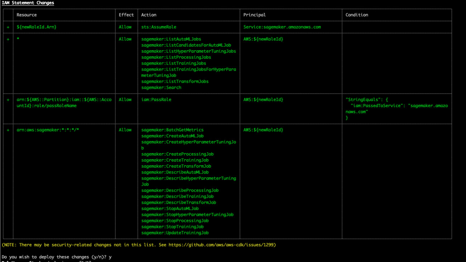Select the Effect column header
This screenshot has width=466, height=262.
pos(126,15)
